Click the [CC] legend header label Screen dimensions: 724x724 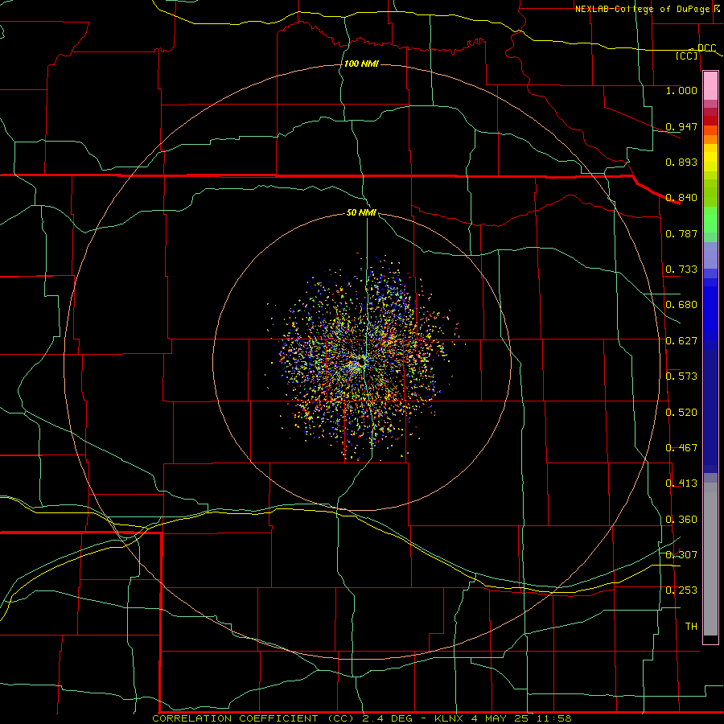pyautogui.click(x=687, y=56)
